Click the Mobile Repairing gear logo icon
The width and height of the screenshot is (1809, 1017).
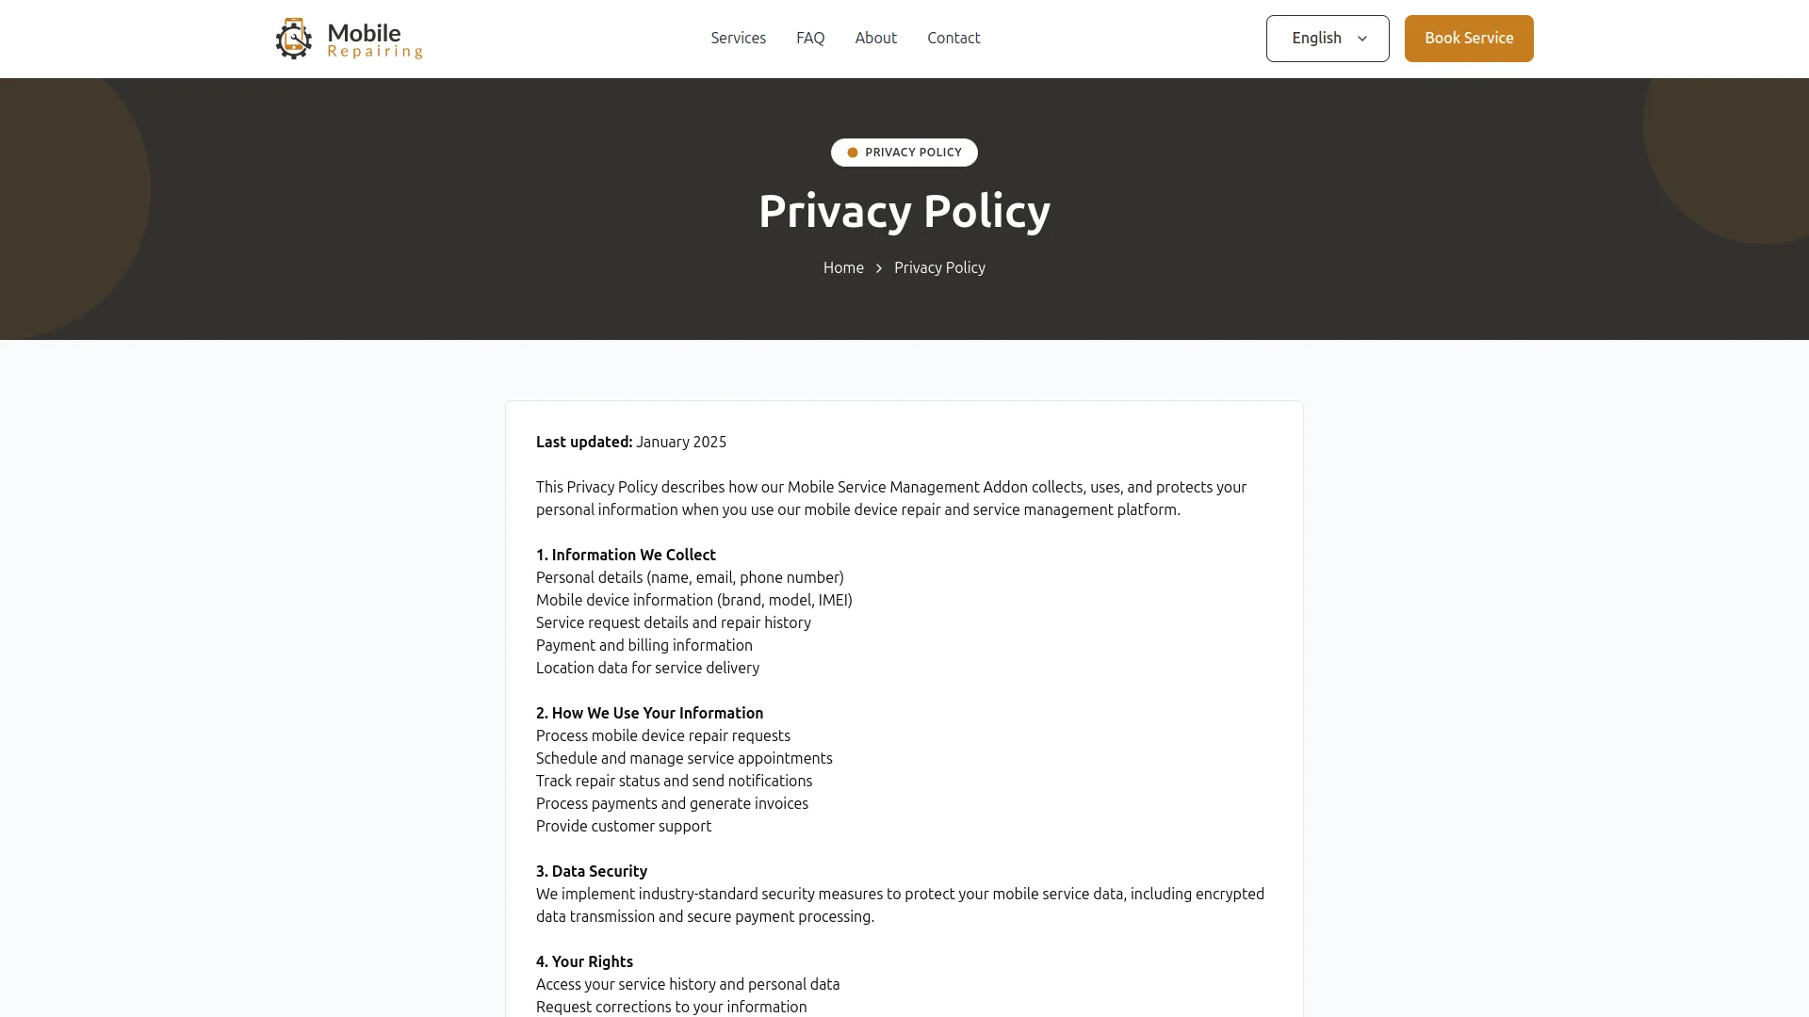[293, 39]
